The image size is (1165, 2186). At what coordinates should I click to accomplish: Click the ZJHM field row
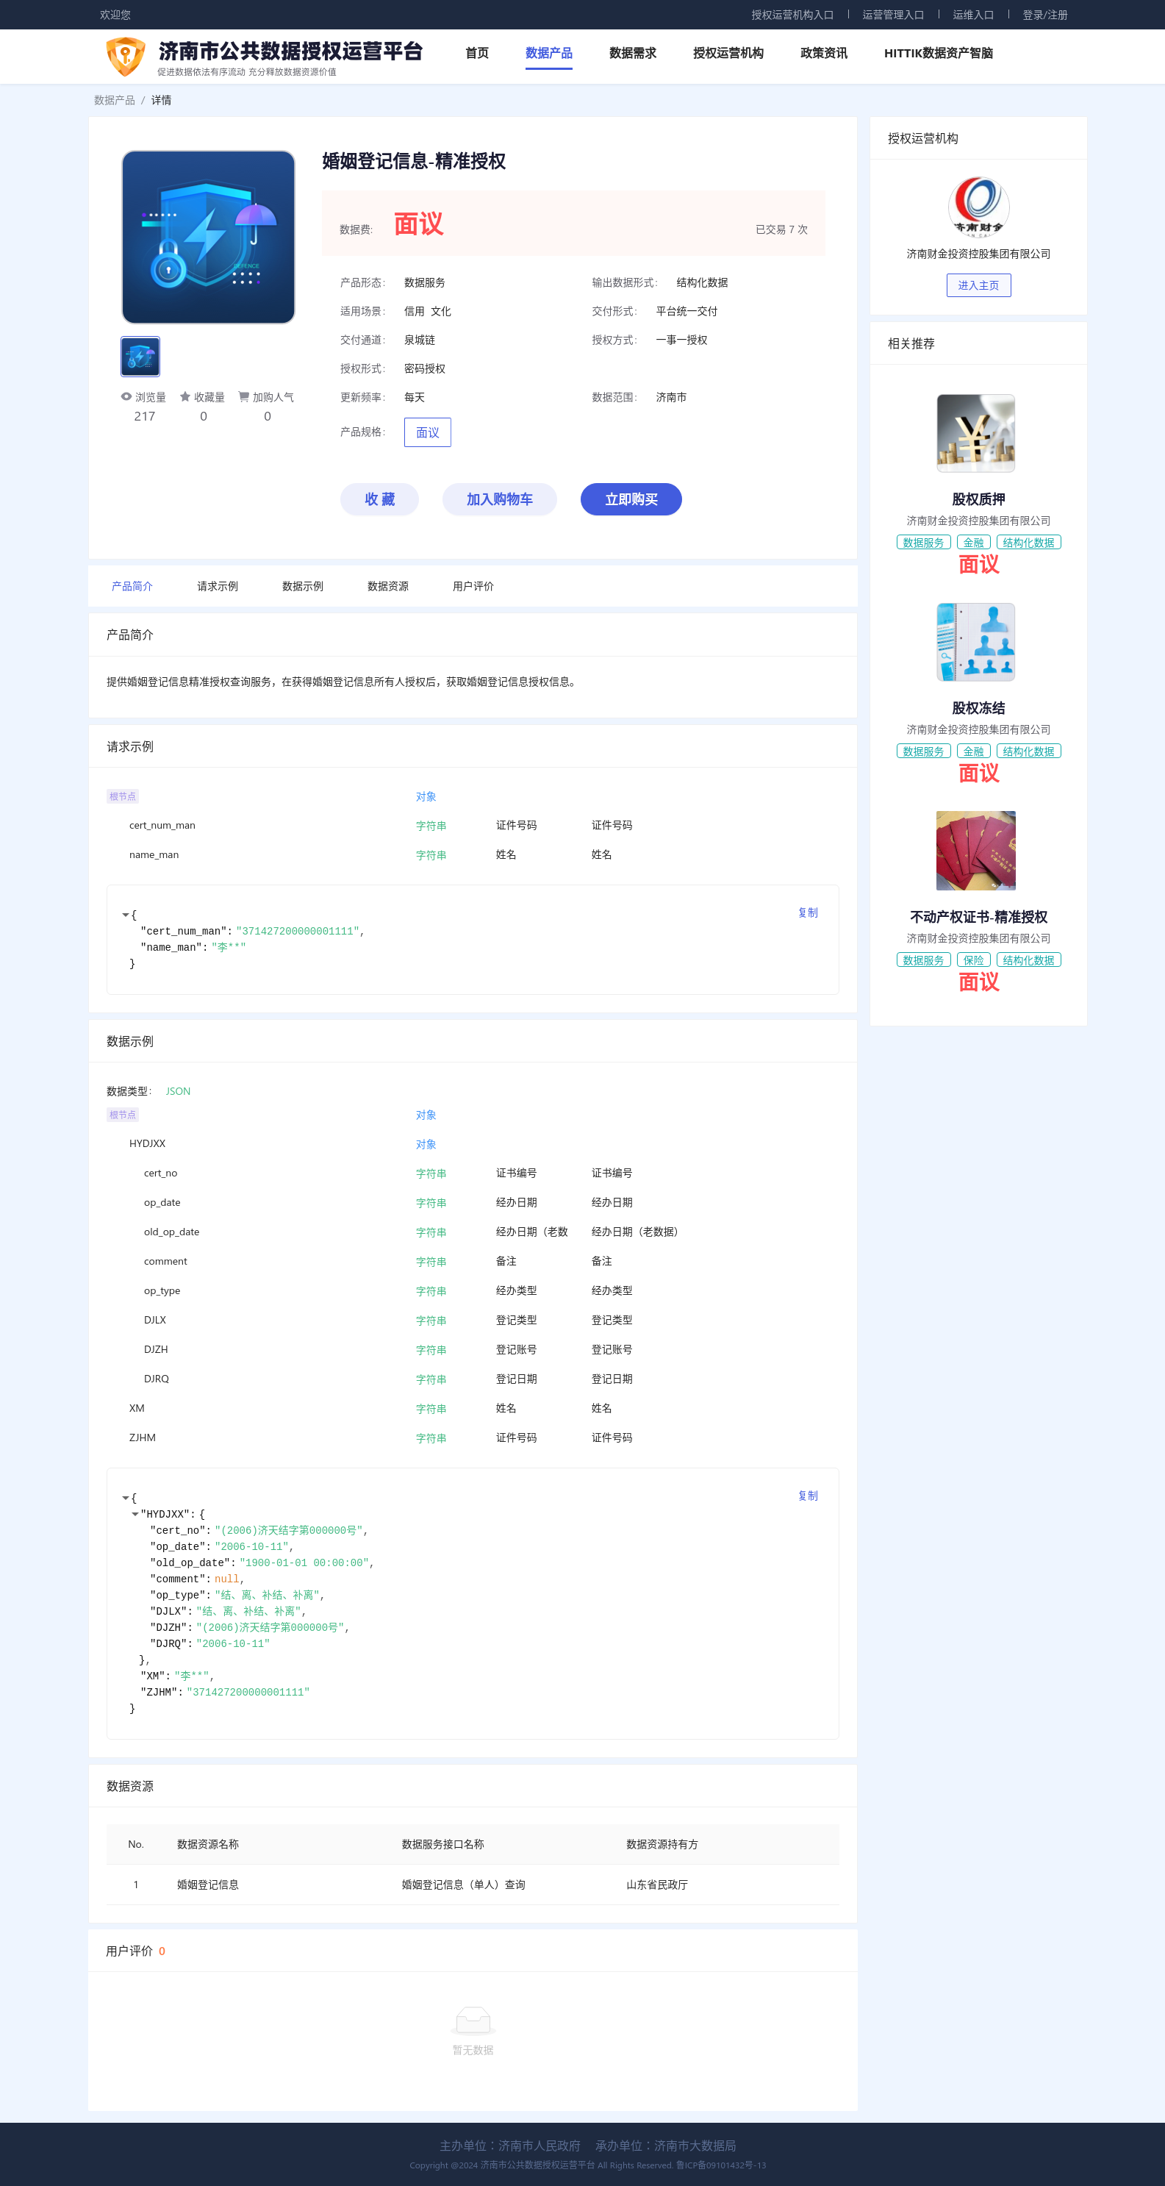[473, 1437]
